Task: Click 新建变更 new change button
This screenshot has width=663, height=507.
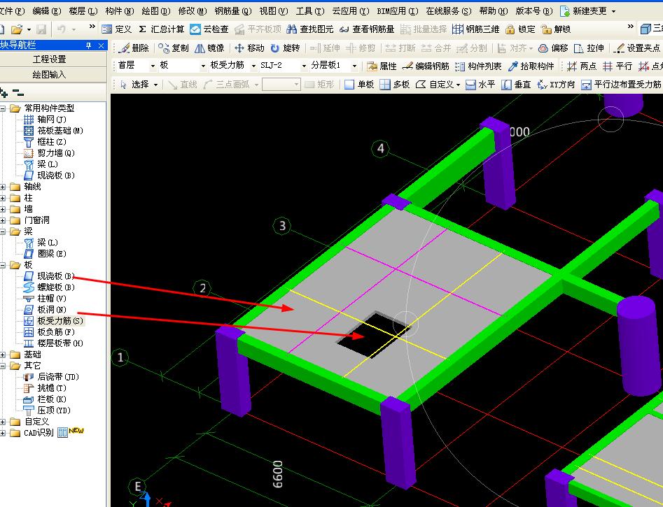Action: click(x=583, y=11)
